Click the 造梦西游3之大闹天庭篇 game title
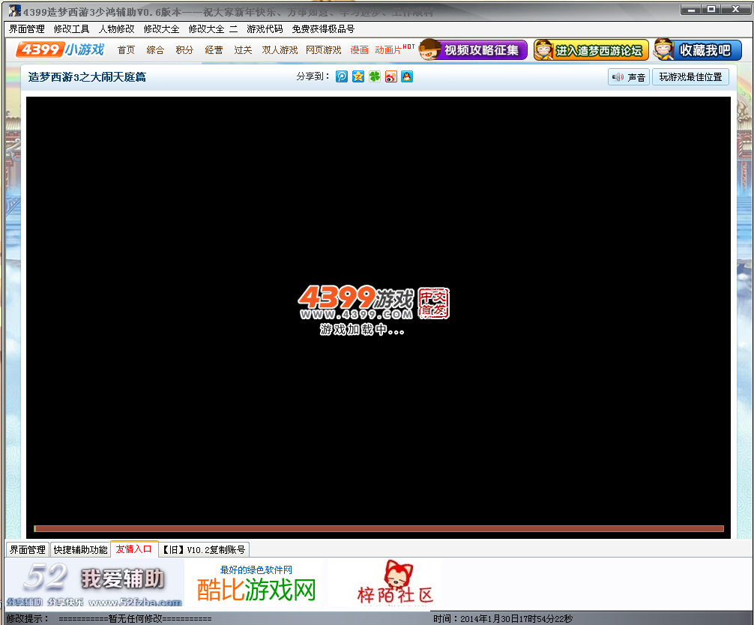 point(87,77)
